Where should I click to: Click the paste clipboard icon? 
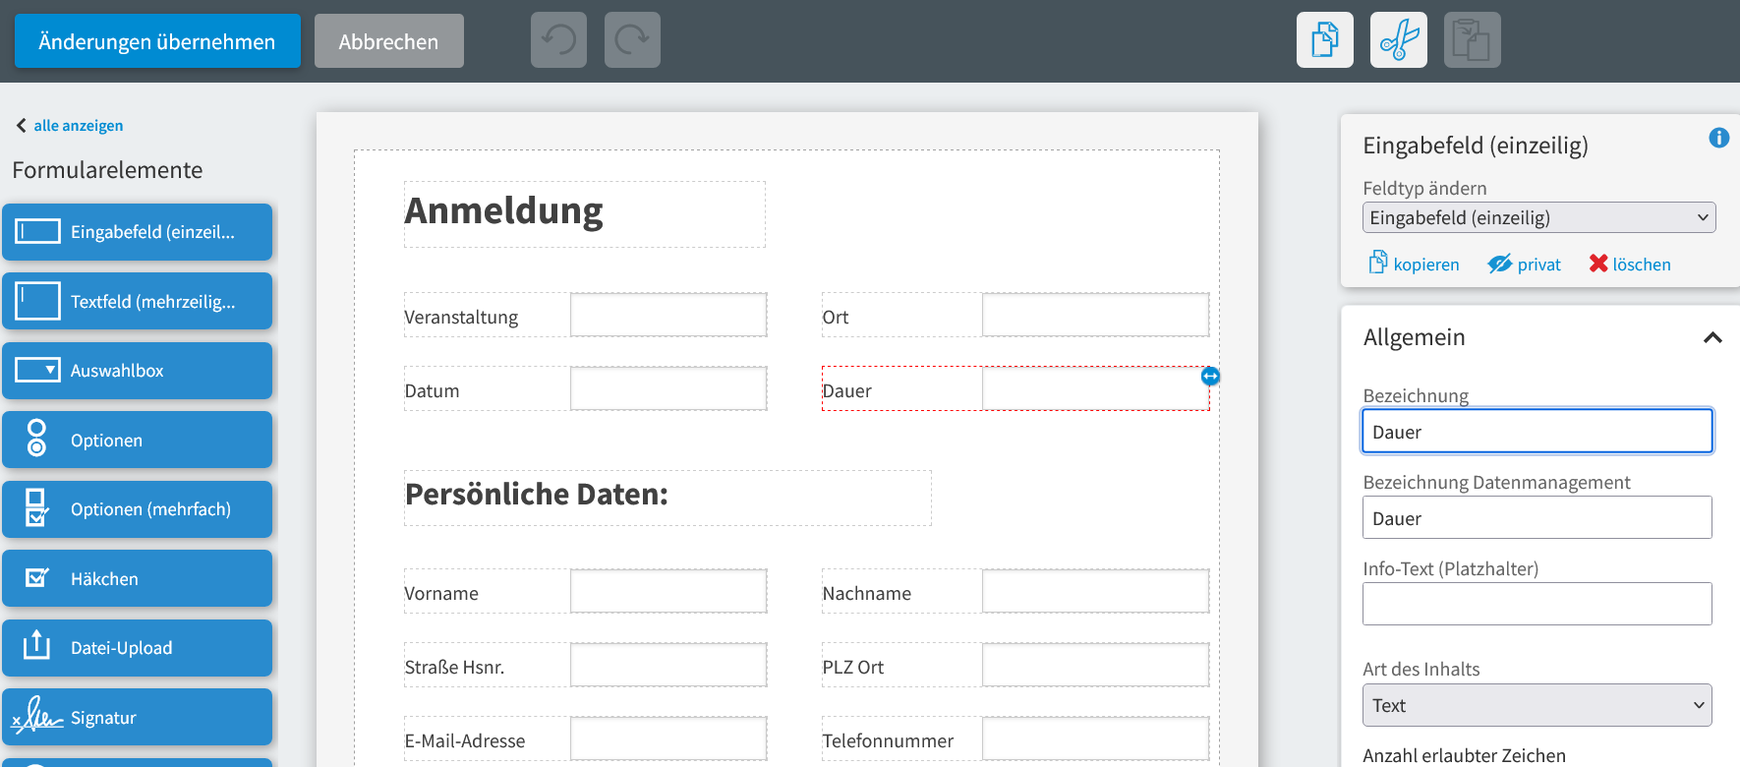click(x=1472, y=40)
